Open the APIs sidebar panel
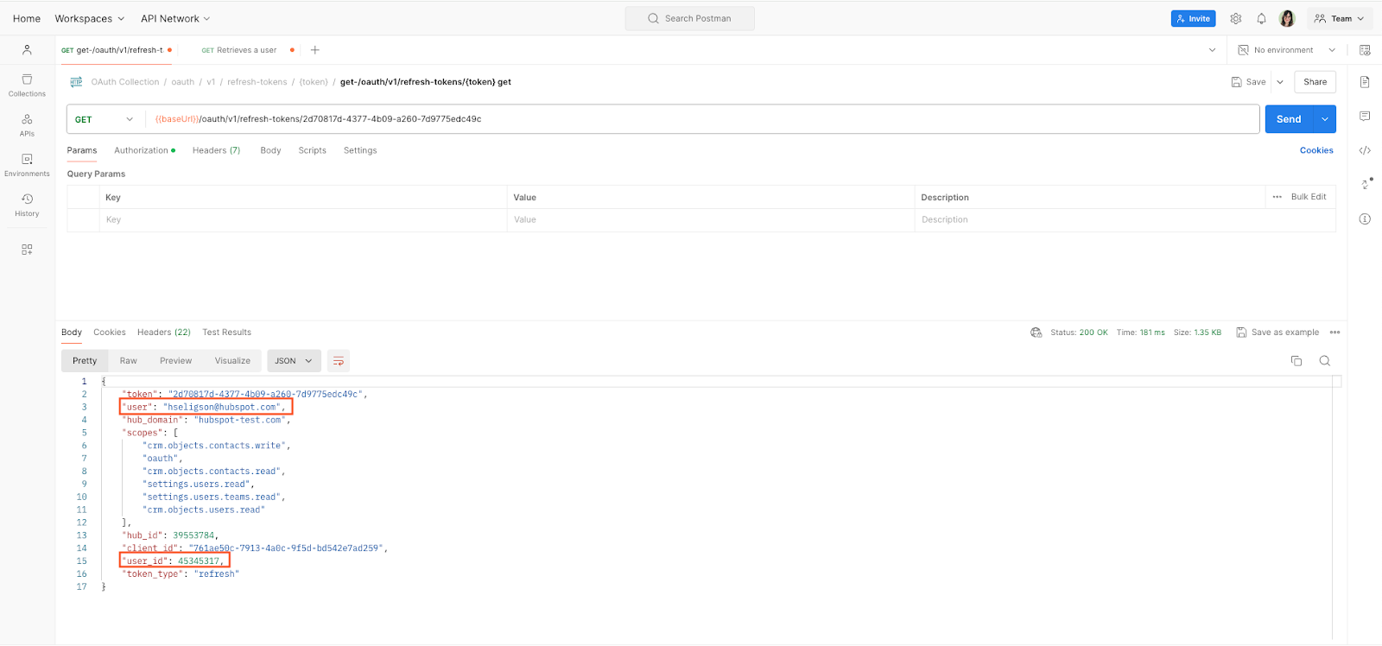1382x646 pixels. coord(27,124)
